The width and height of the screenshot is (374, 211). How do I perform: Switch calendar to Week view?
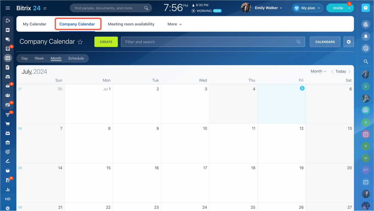click(x=39, y=58)
